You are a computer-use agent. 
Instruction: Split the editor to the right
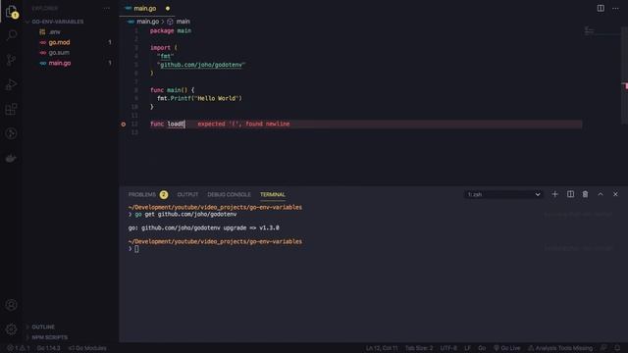point(601,9)
